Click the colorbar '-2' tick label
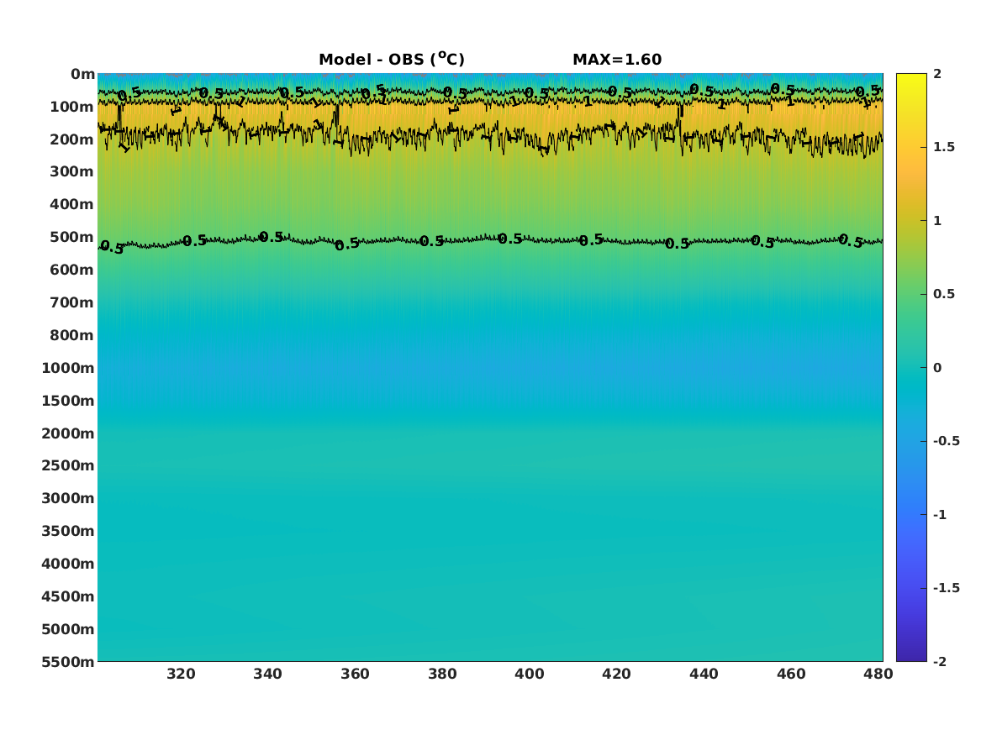 [x=940, y=661]
